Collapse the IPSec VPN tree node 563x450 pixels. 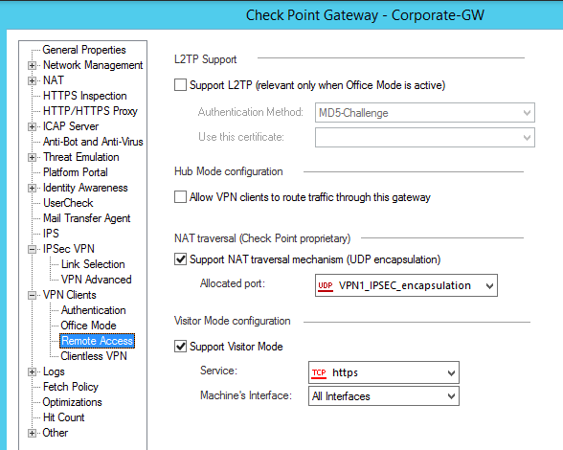(x=32, y=249)
